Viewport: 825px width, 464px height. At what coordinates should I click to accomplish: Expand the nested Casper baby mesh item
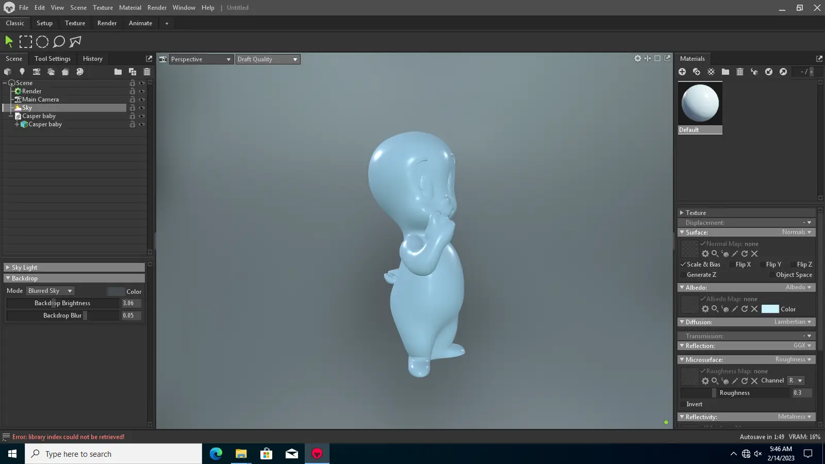(x=17, y=124)
